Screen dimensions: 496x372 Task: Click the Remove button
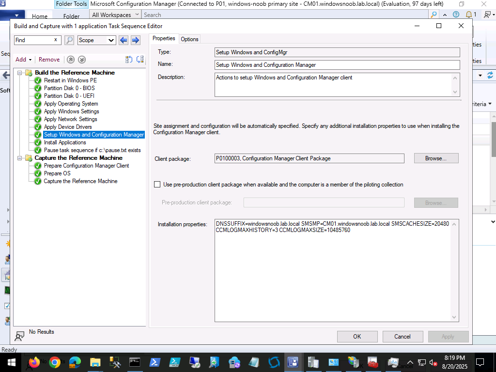coord(49,60)
